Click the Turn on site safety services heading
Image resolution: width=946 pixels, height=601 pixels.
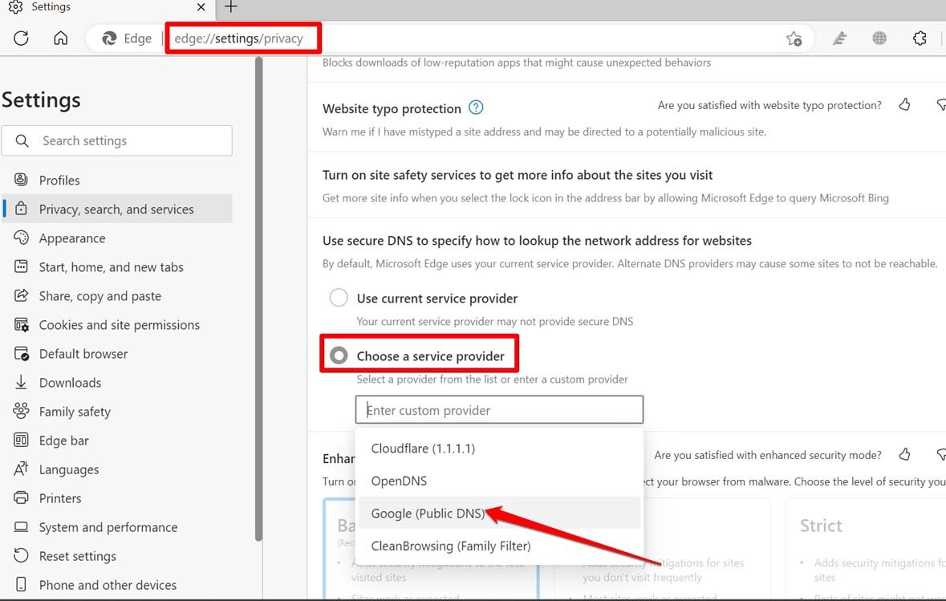pyautogui.click(x=518, y=175)
